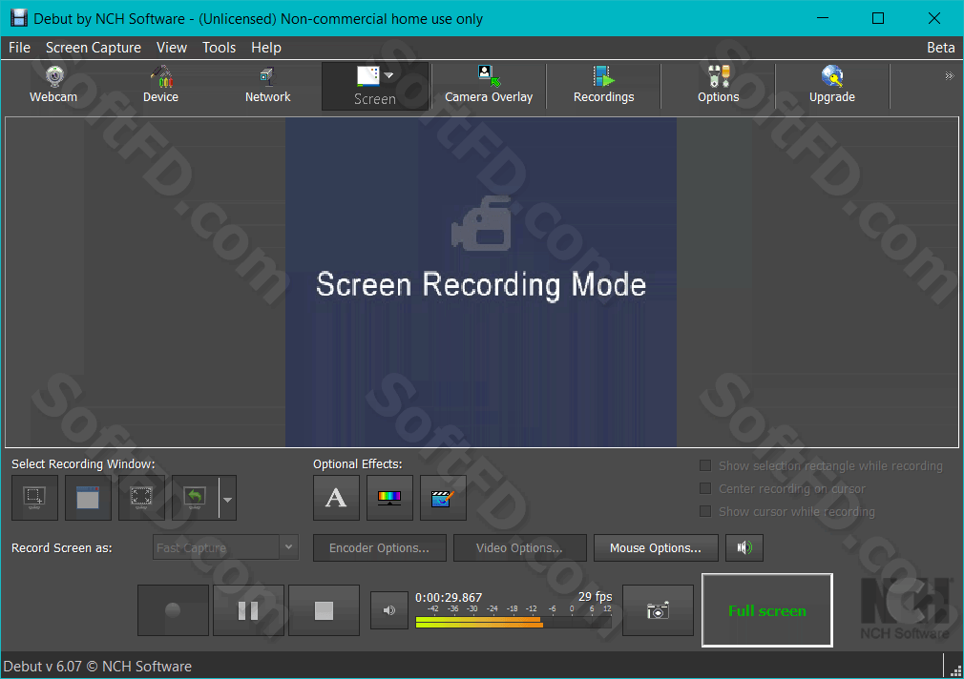Click the NCH Software logo
This screenshot has width=964, height=679.
coord(905,608)
